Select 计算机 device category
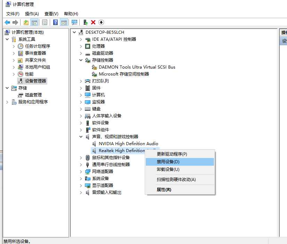Image resolution: width=287 pixels, height=244 pixels. coord(98,95)
